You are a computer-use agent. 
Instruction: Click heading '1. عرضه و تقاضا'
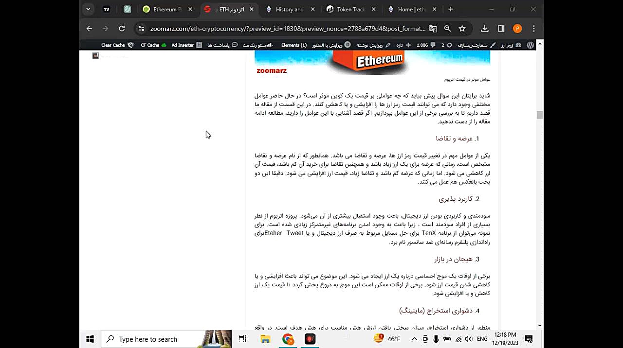pos(458,139)
